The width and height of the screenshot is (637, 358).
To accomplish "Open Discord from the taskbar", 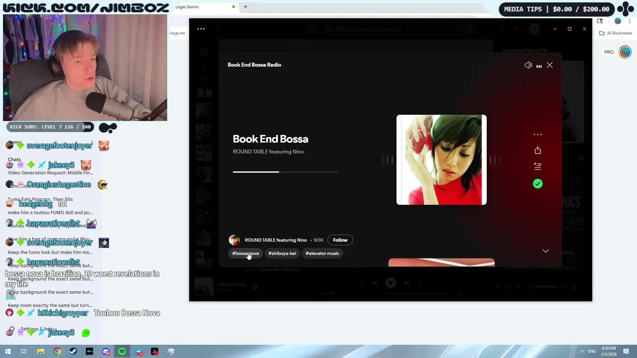I will pyautogui.click(x=106, y=352).
